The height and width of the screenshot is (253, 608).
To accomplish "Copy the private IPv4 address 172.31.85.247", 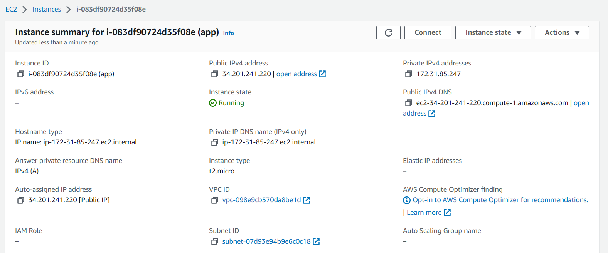I will coord(409,74).
